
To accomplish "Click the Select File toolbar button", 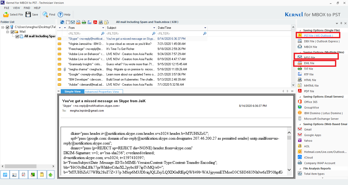I will [x=13, y=15].
